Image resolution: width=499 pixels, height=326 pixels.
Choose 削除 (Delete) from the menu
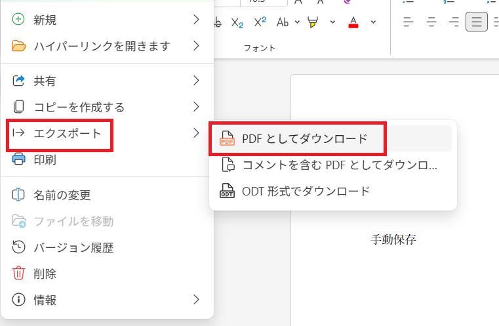pyautogui.click(x=107, y=274)
